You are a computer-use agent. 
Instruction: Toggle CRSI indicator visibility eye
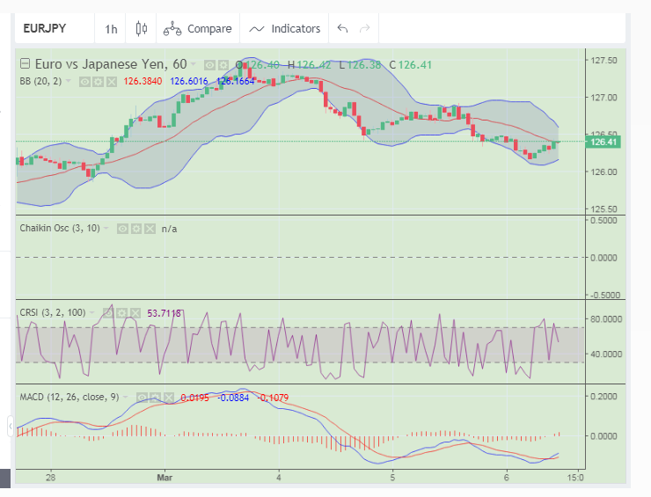coord(109,312)
